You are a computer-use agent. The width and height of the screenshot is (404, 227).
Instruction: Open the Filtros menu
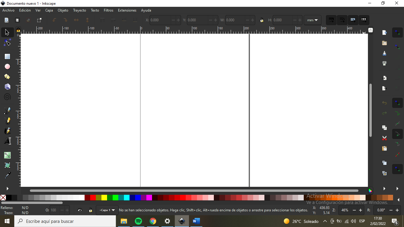pos(108,10)
